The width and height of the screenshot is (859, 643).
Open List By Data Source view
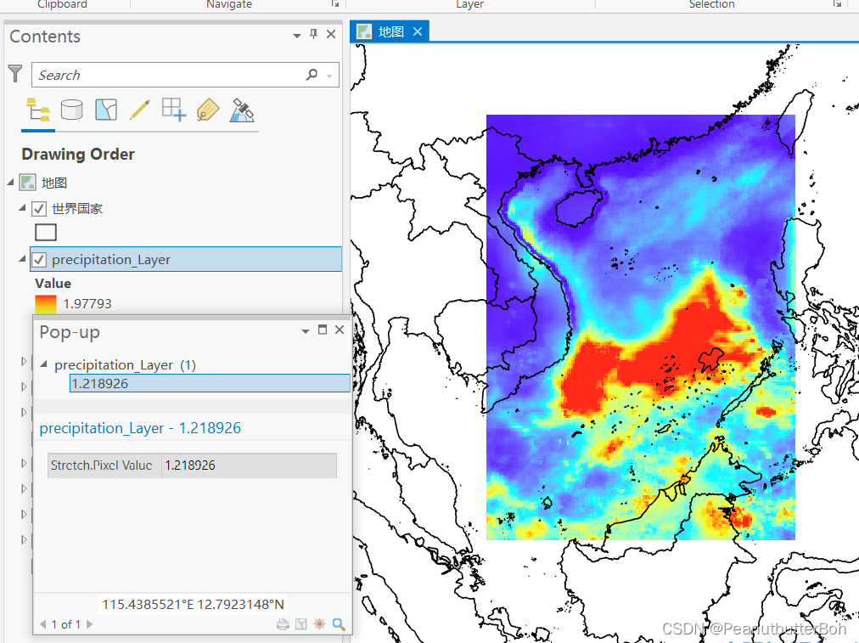coord(72,110)
